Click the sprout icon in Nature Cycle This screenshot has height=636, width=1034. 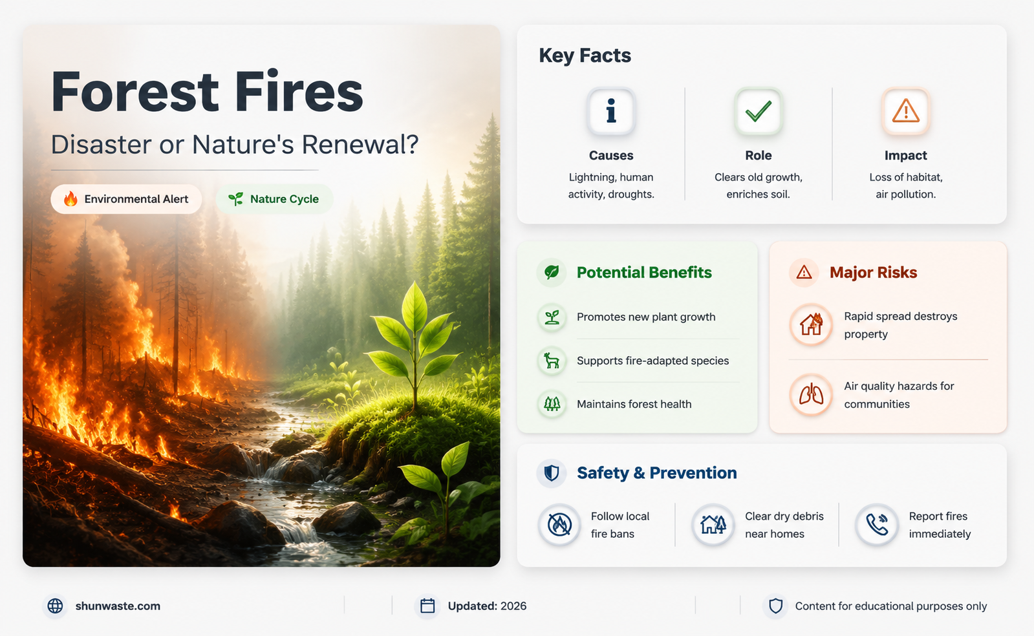[x=236, y=199]
